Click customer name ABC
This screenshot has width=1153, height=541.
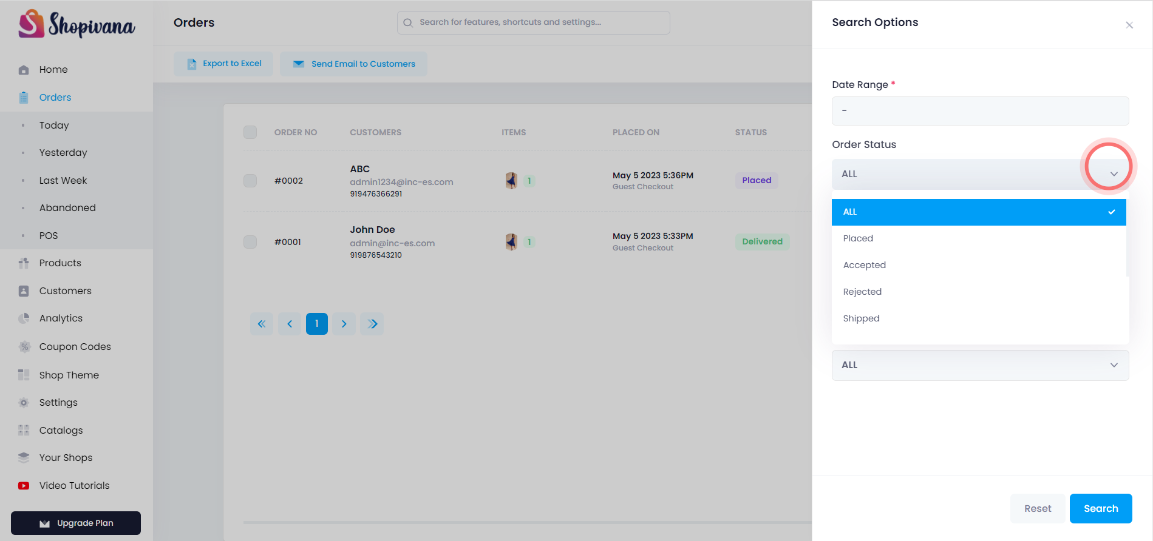[359, 169]
